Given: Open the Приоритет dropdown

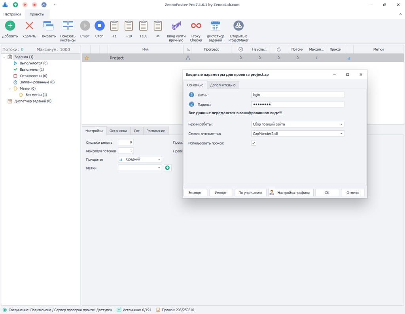Looking at the screenshot, I should (x=140, y=159).
